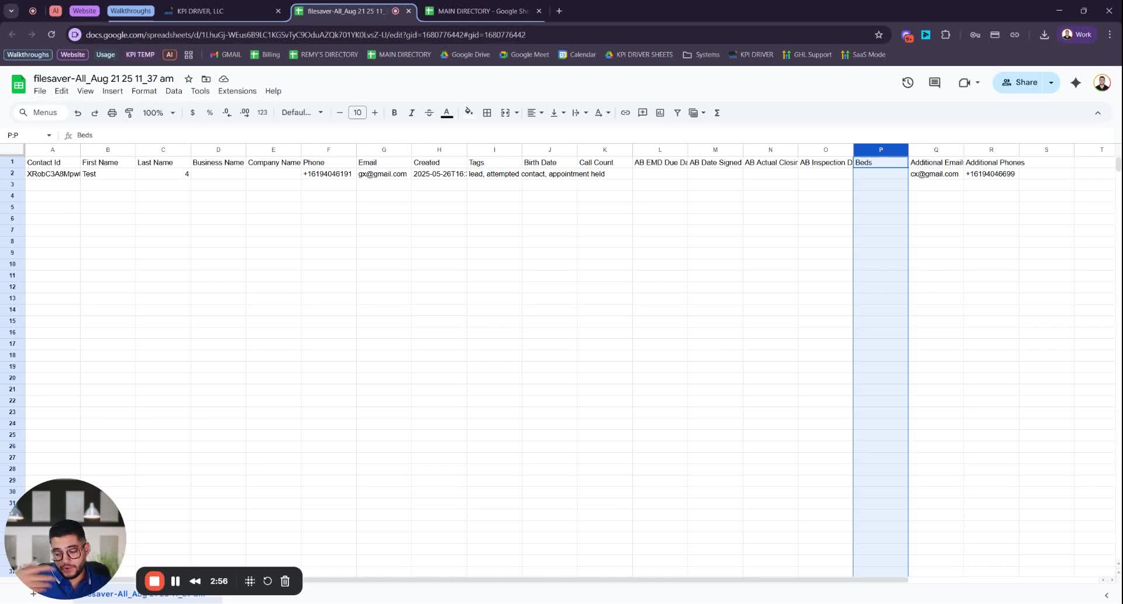Open the font family dropdown
Image resolution: width=1123 pixels, height=604 pixels.
click(302, 113)
